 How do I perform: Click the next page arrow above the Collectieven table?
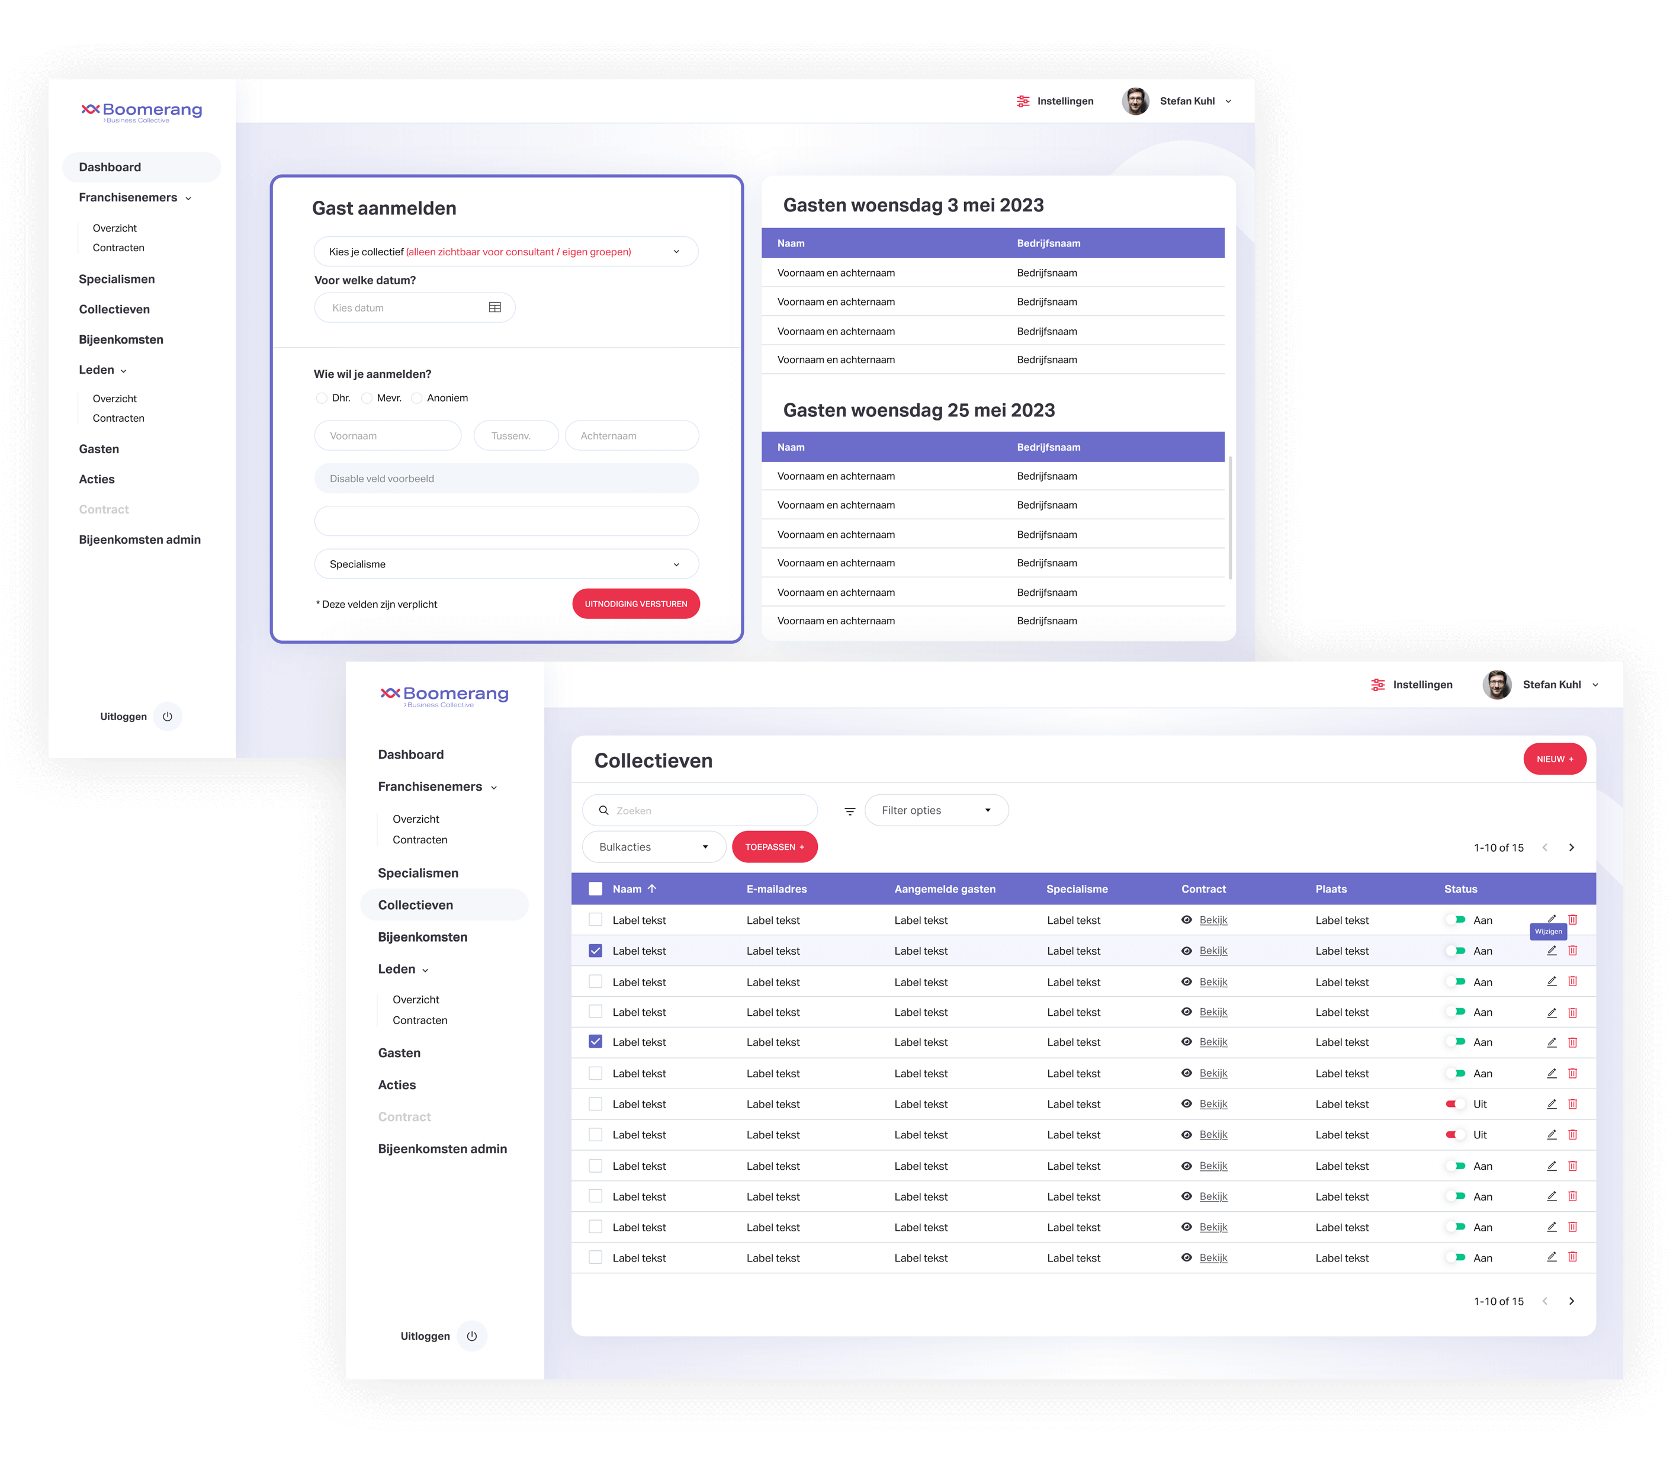coord(1571,848)
